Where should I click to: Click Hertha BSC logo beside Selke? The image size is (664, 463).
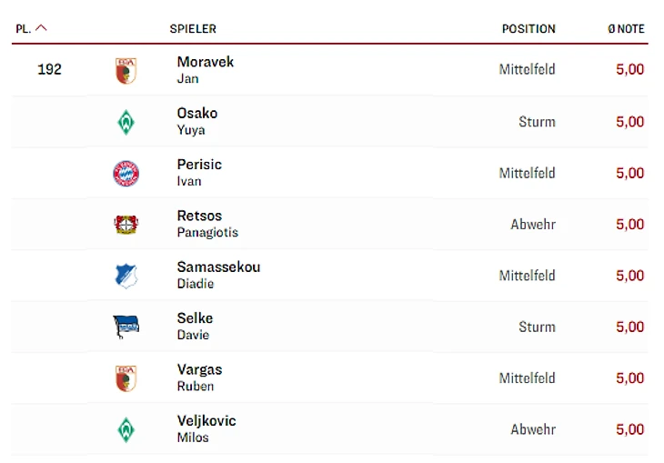tap(126, 327)
